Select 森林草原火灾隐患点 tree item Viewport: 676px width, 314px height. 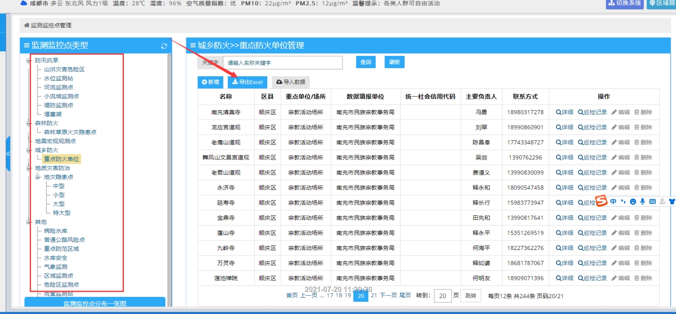pyautogui.click(x=70, y=132)
